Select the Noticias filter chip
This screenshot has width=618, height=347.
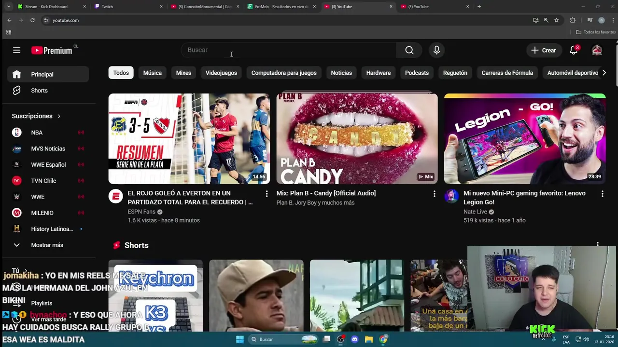click(x=341, y=73)
